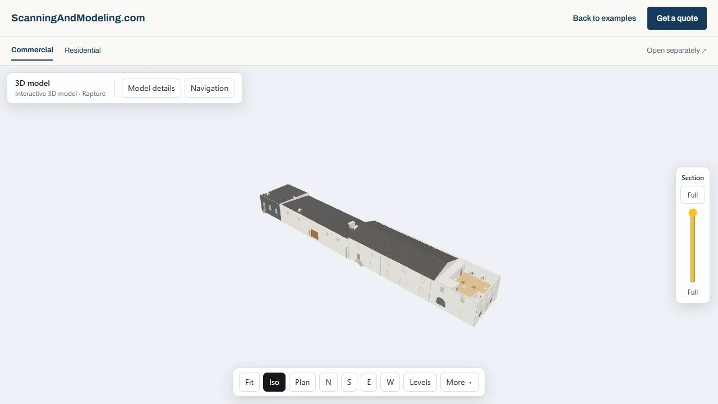The image size is (718, 404).
Task: Click the Section slider track
Action: coord(693,247)
